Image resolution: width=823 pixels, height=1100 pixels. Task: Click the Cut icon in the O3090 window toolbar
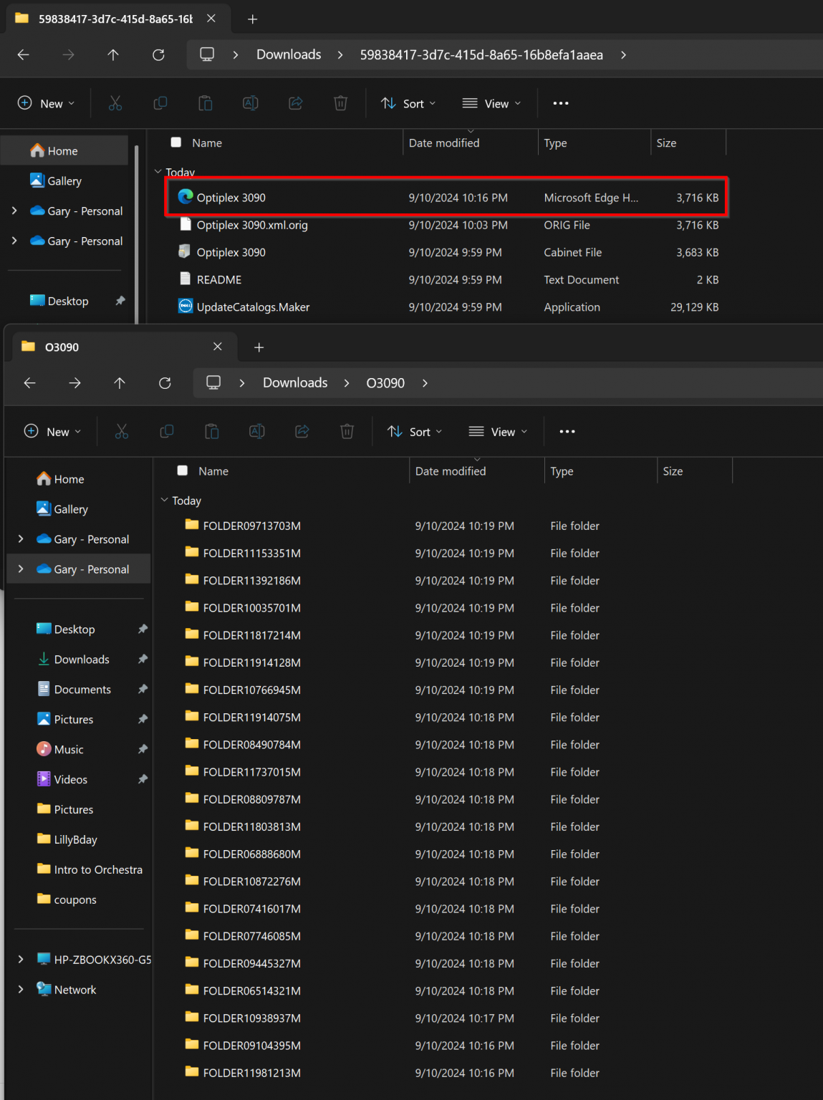coord(122,432)
